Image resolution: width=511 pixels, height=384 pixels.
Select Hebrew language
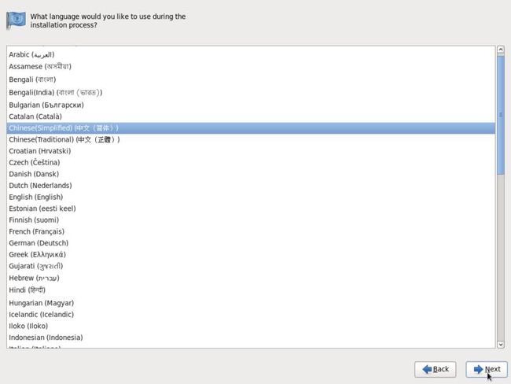point(251,278)
